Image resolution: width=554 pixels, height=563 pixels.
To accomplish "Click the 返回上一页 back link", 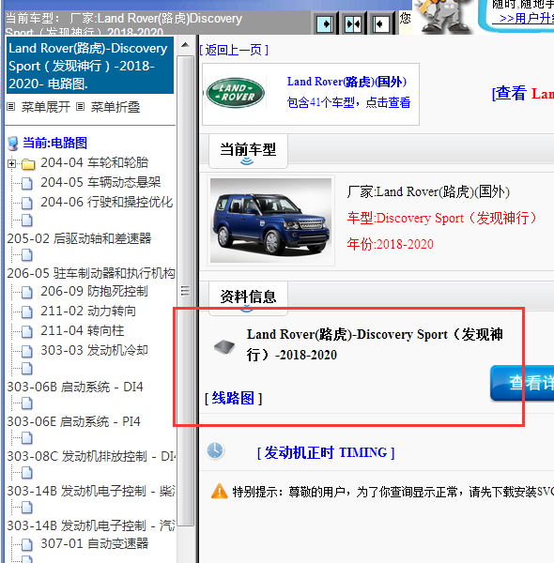I will [234, 50].
